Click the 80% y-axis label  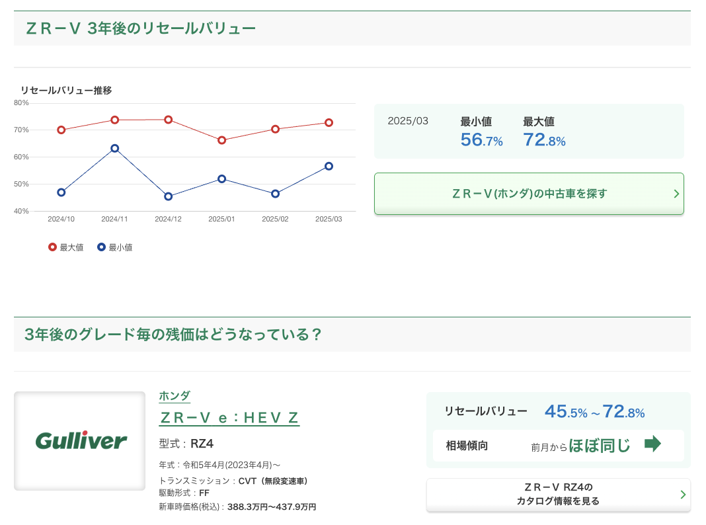(21, 102)
